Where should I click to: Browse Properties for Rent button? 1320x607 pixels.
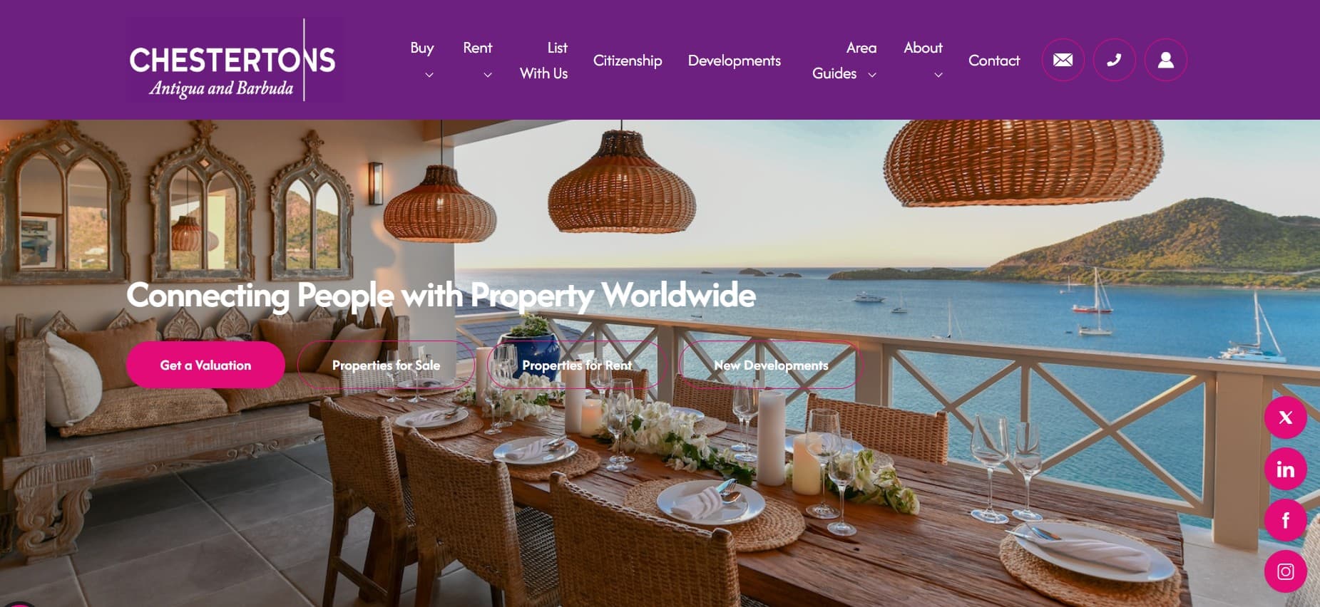[577, 365]
